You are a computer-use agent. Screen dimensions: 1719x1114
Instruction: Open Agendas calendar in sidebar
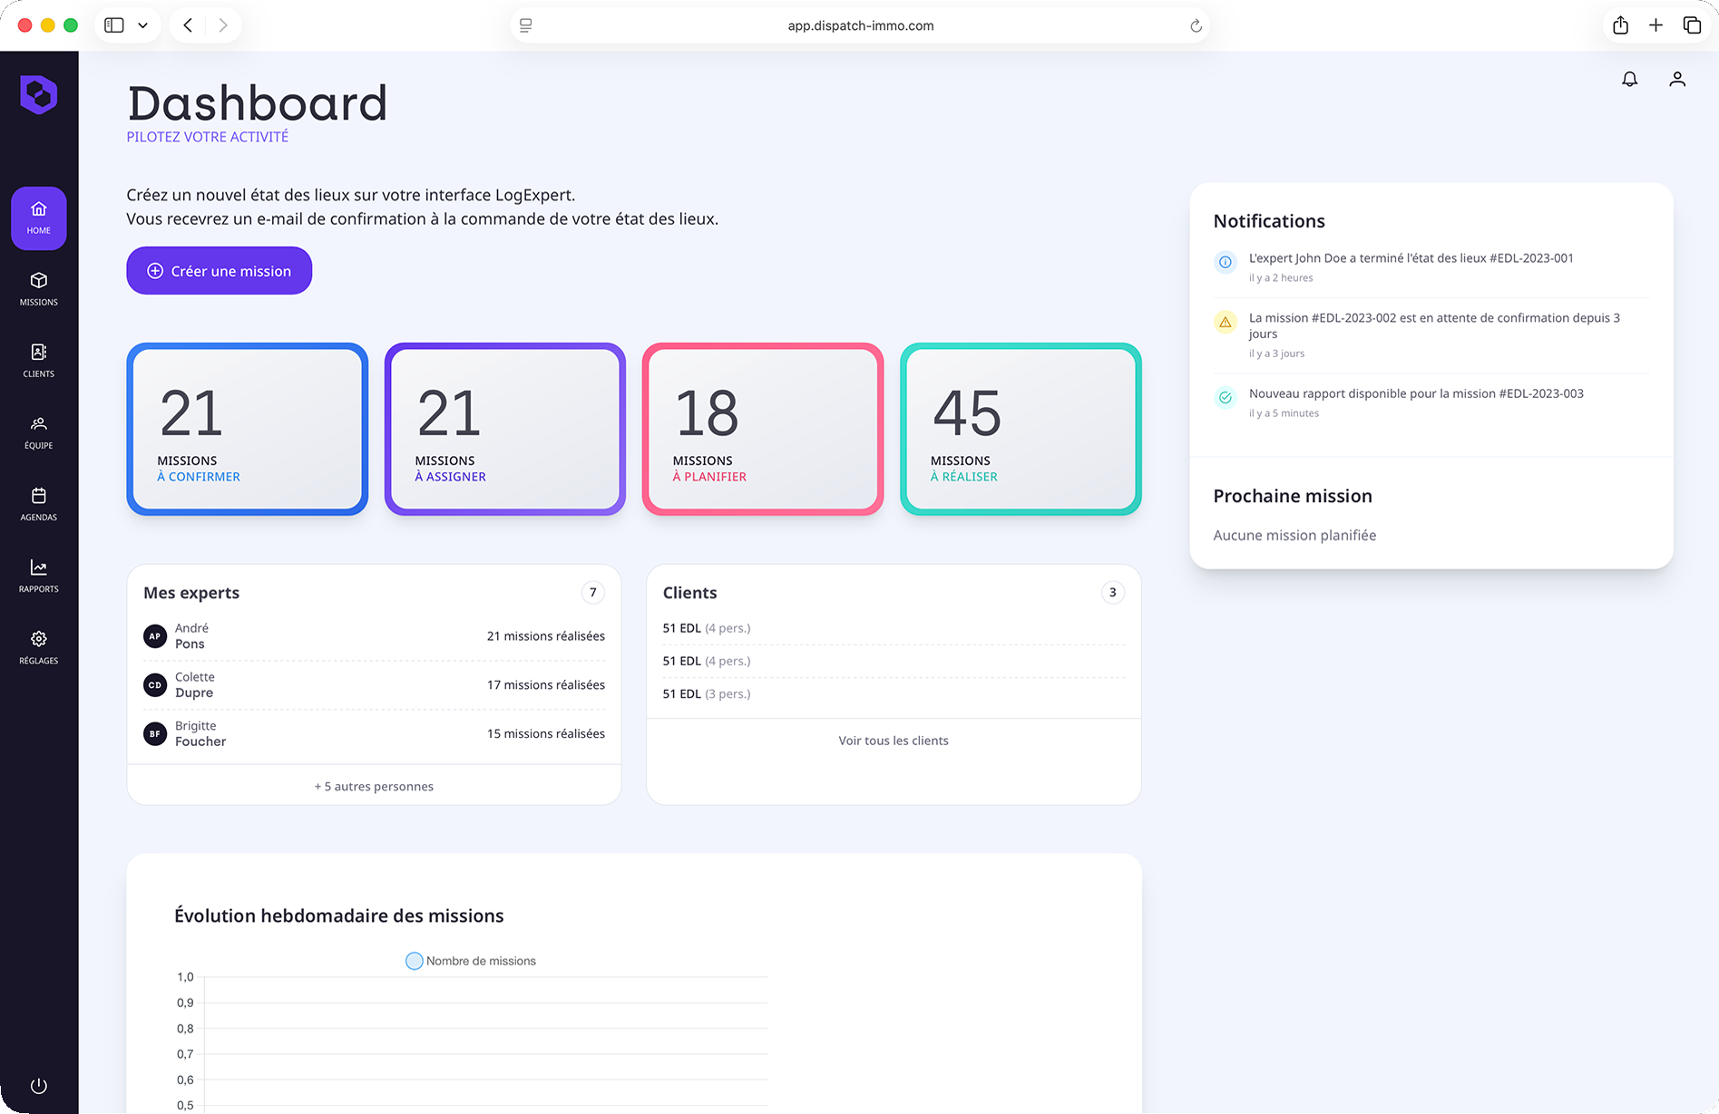coord(39,504)
